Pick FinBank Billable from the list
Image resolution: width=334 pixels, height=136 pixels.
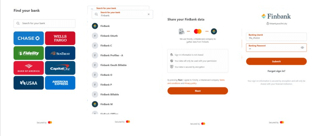click(x=109, y=95)
